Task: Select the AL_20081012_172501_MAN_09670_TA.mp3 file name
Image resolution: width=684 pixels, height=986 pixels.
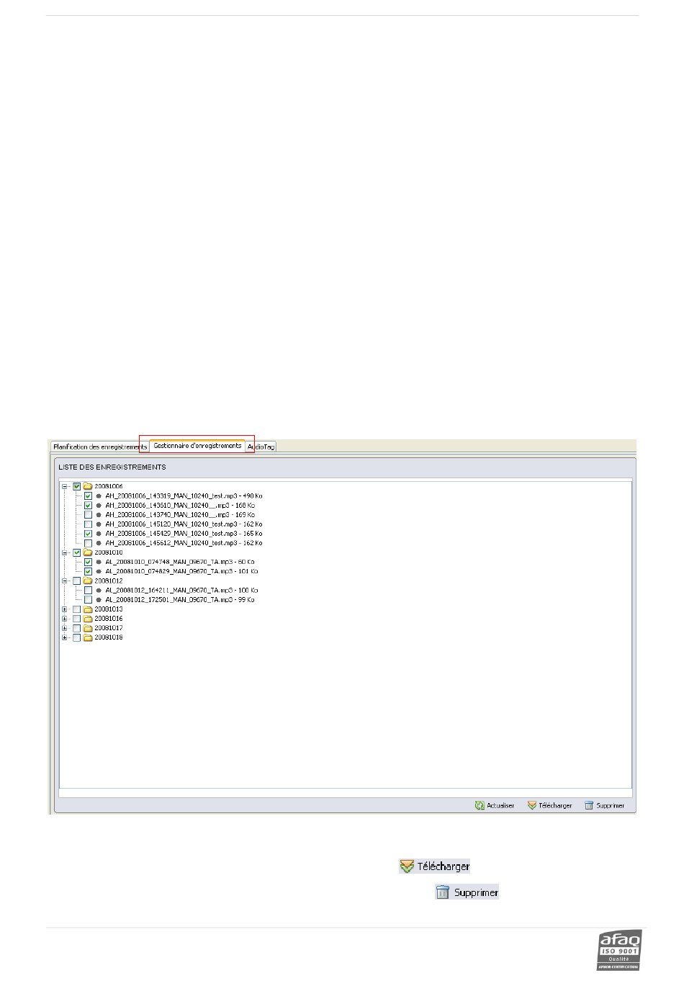Action: [181, 600]
